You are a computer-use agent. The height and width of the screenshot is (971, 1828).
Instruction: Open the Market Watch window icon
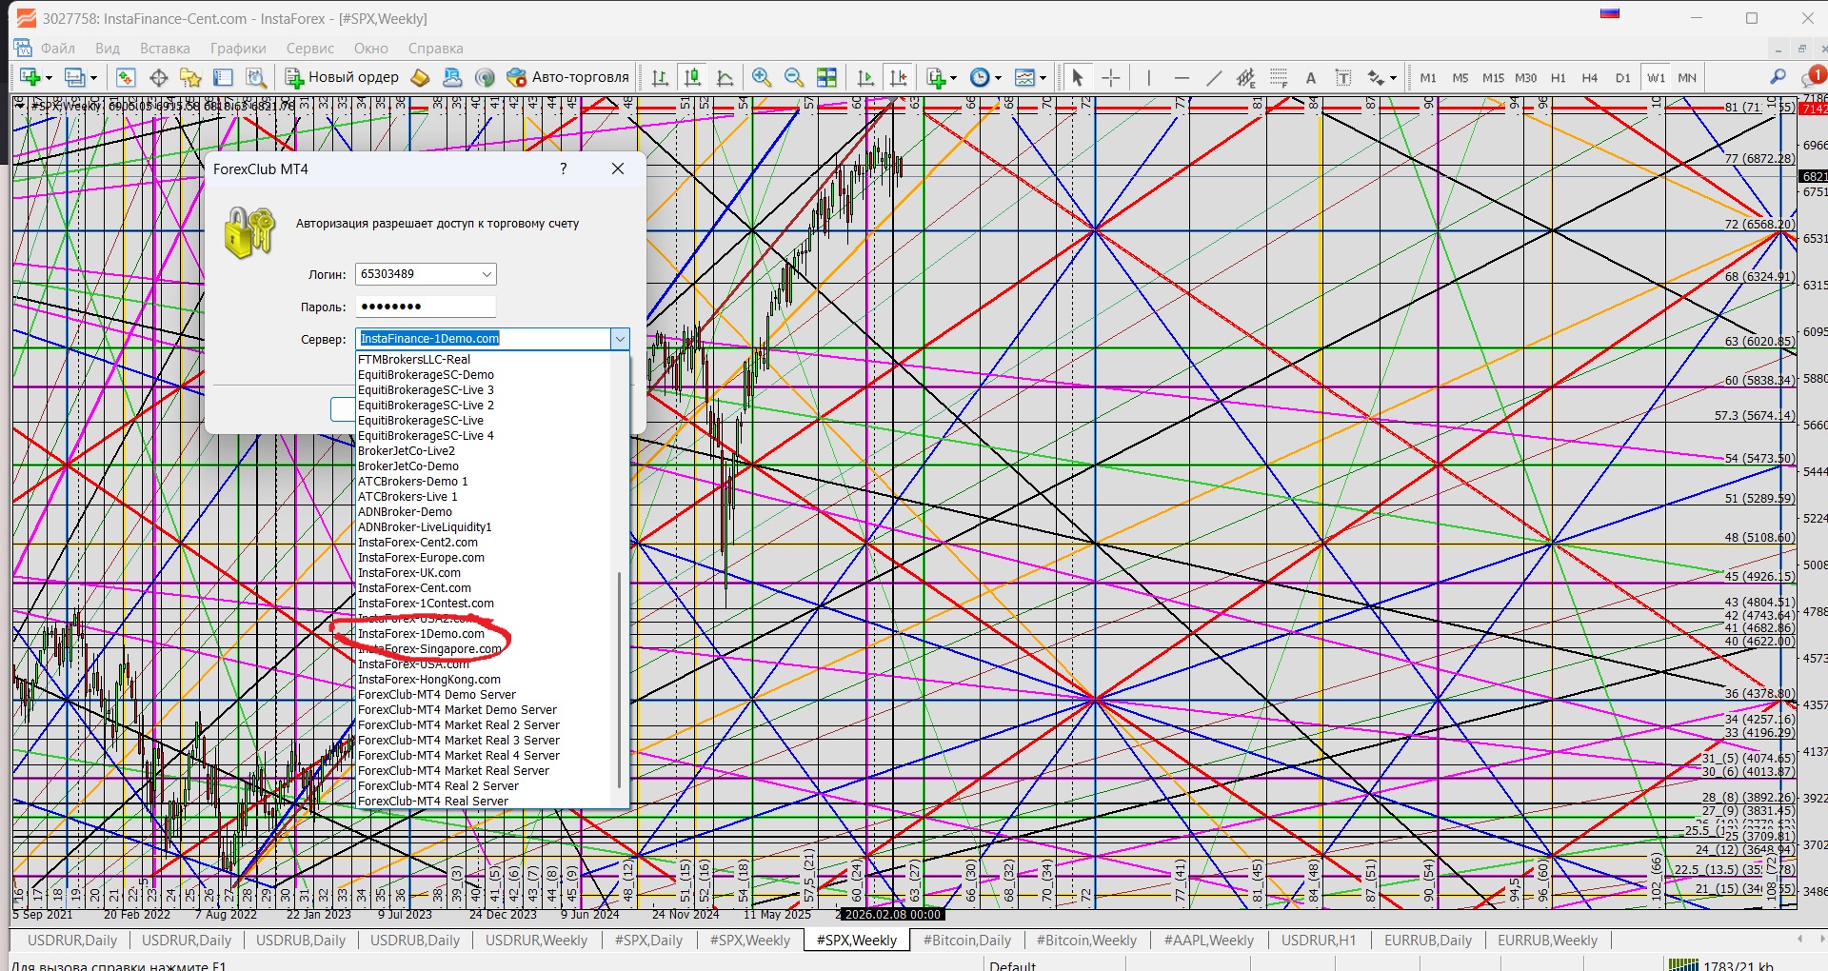click(126, 78)
